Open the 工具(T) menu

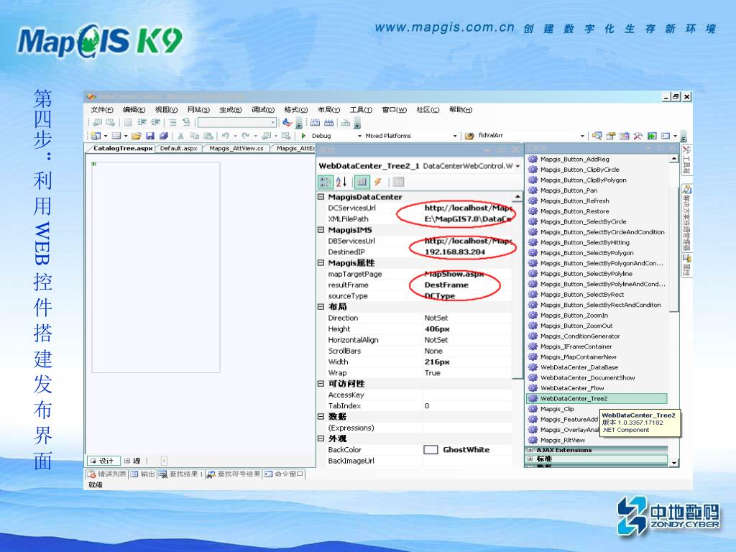361,109
